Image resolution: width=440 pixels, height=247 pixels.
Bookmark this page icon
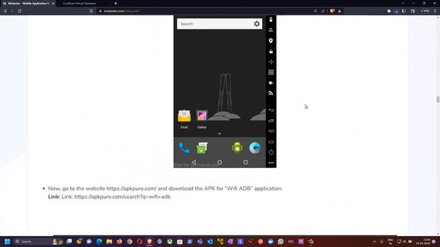pos(91,11)
